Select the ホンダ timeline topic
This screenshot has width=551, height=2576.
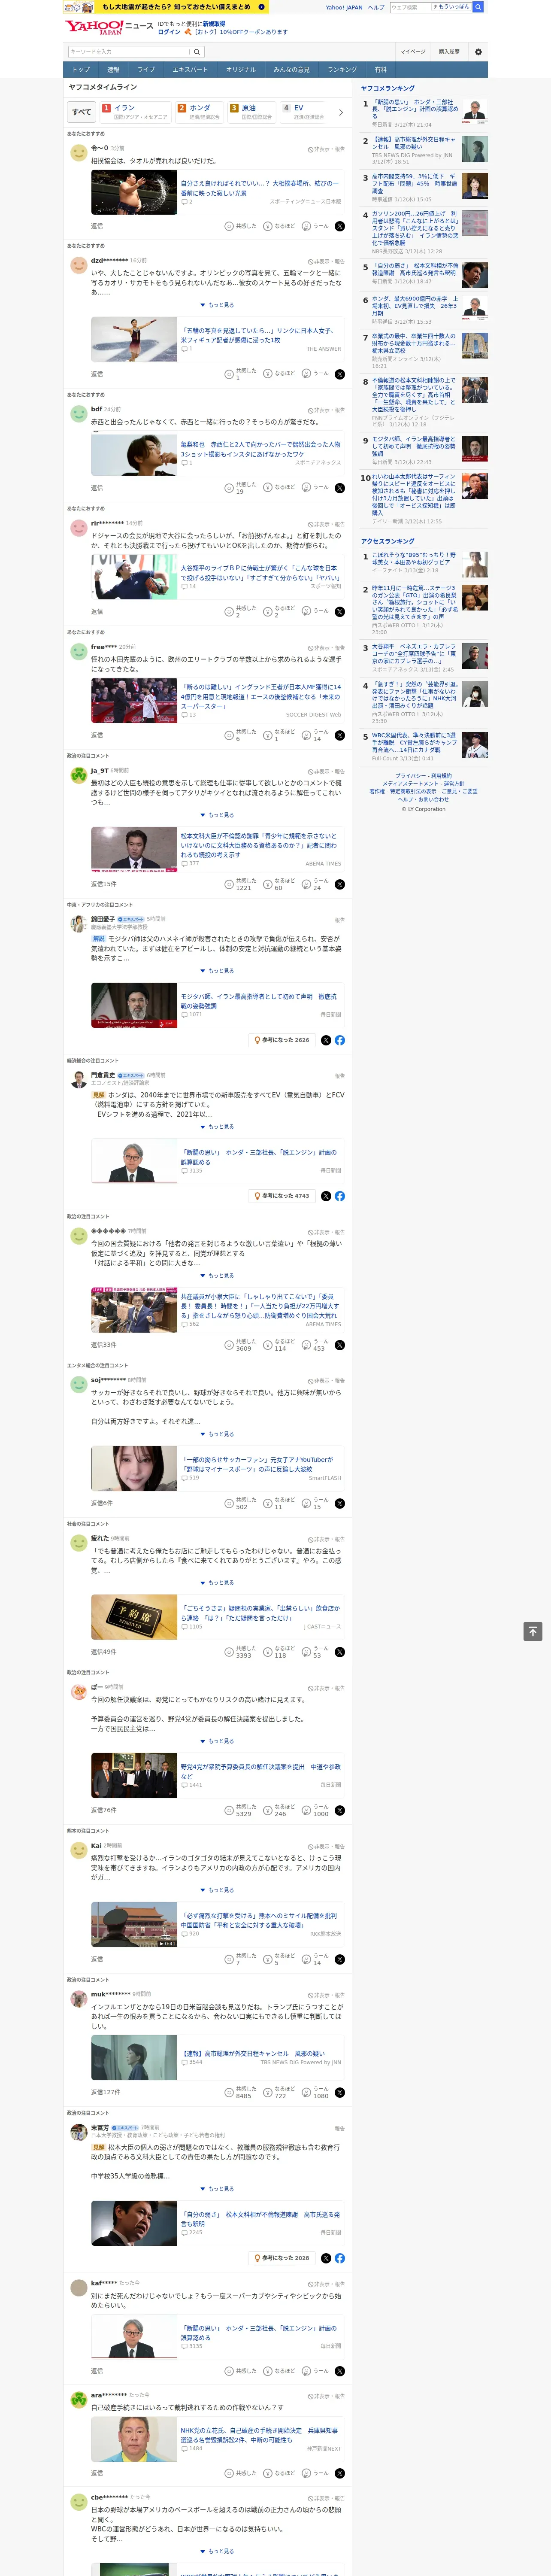click(198, 112)
